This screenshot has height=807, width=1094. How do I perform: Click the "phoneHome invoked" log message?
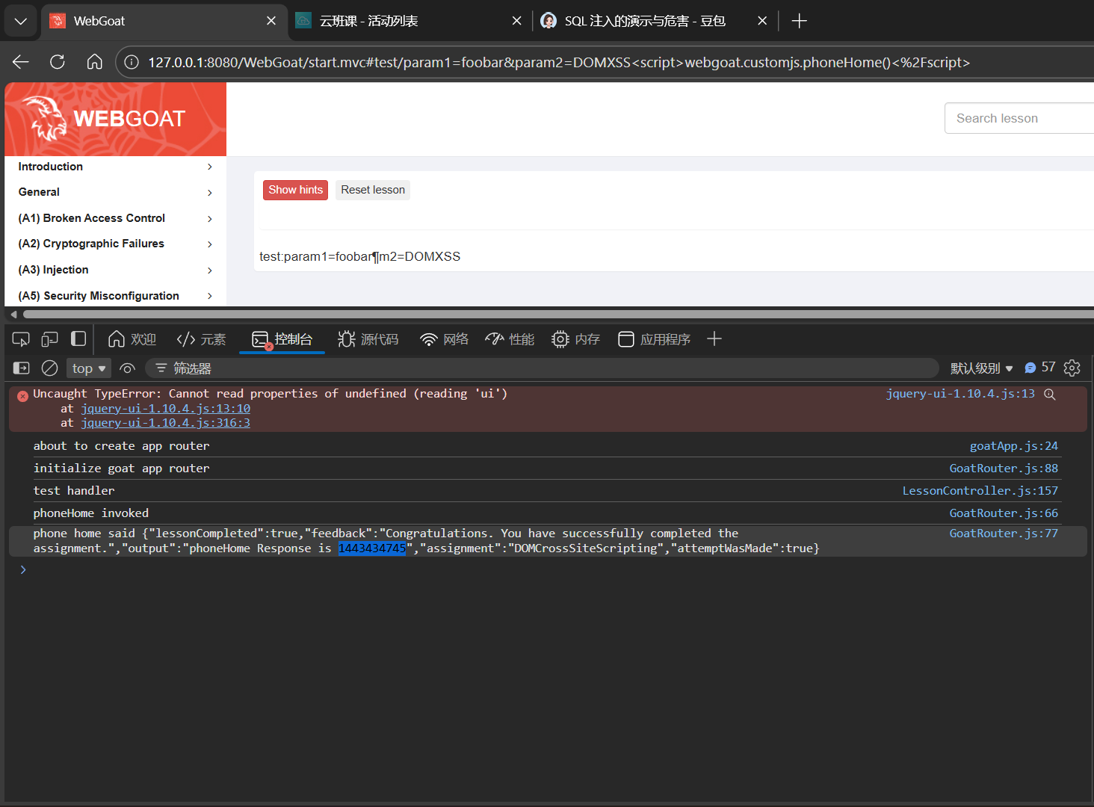[x=91, y=513]
